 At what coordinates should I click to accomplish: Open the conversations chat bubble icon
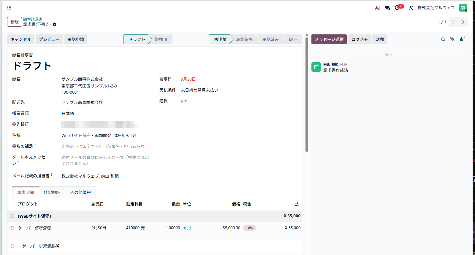tap(387, 8)
